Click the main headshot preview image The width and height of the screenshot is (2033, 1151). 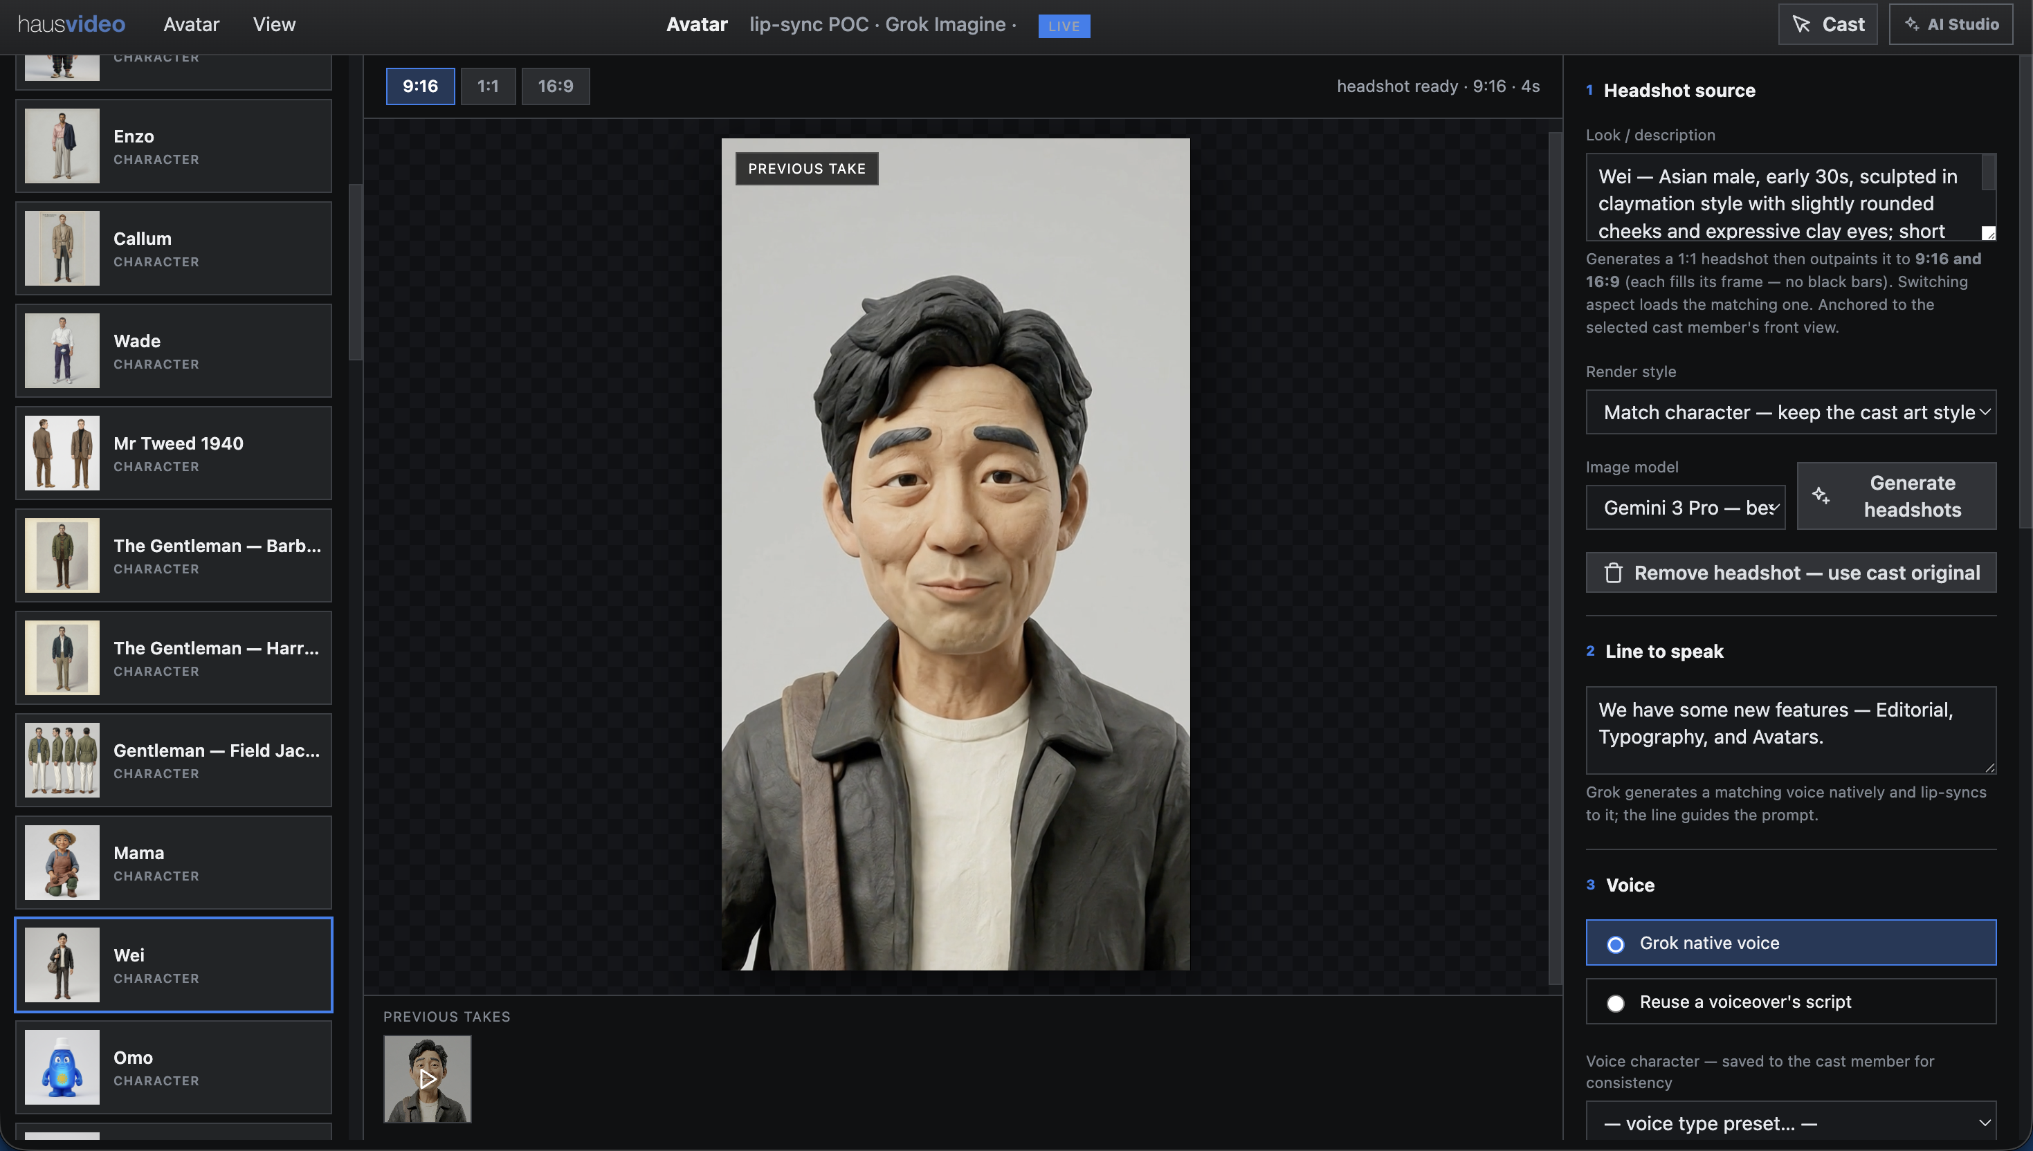[955, 554]
